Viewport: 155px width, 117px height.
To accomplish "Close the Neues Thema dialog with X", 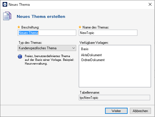I will tap(150, 4).
